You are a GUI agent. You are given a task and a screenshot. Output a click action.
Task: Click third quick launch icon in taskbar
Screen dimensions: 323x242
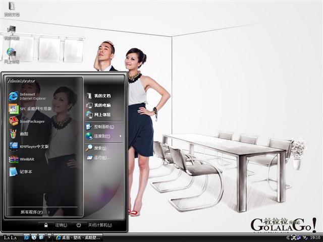click(41, 237)
